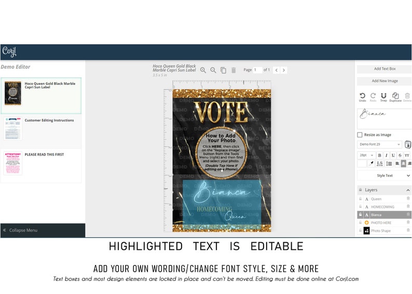Go to previous page arrow
Image resolution: width=412 pixels, height=294 pixels.
[x=276, y=70]
